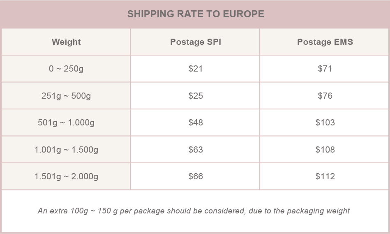Viewport: 390px width, 234px height.
Task: Click the $112 EMS price cell
Action: [324, 176]
